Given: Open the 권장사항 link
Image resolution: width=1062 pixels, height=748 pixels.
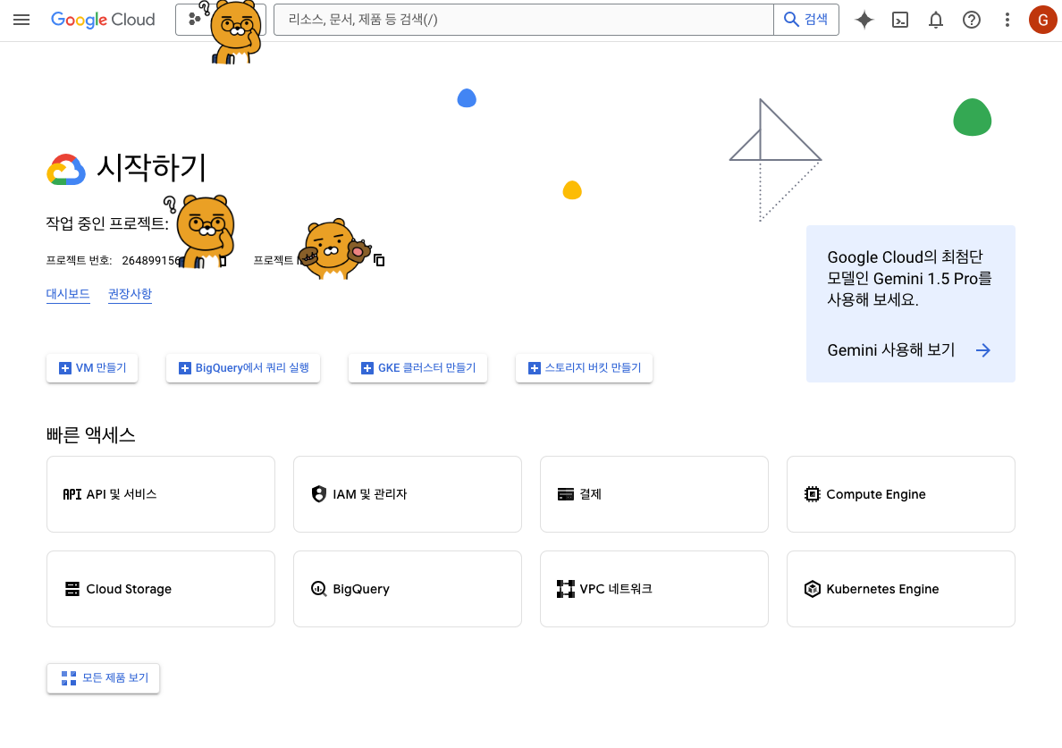Looking at the screenshot, I should point(130,294).
